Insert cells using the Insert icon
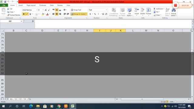Screen dimensions: 194x109 coord(137,10)
